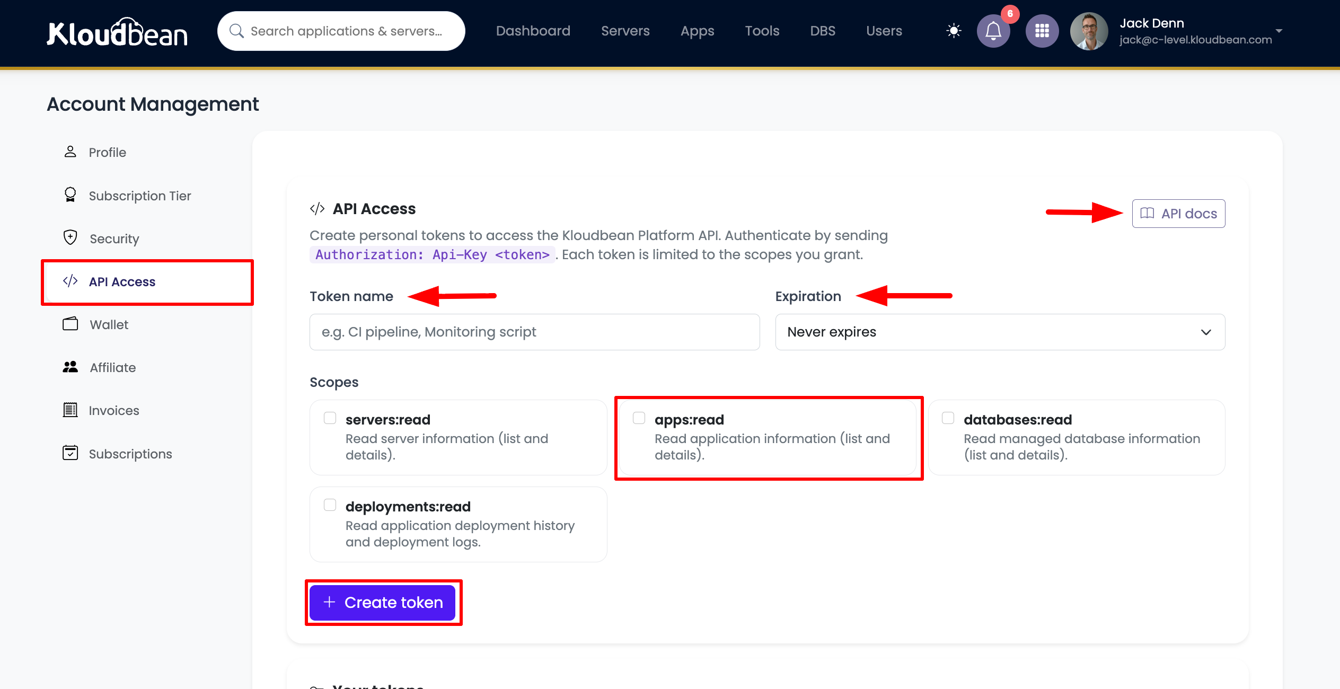Screen dimensions: 1340x689
Task: Click the Invoices list icon
Action: (70, 410)
